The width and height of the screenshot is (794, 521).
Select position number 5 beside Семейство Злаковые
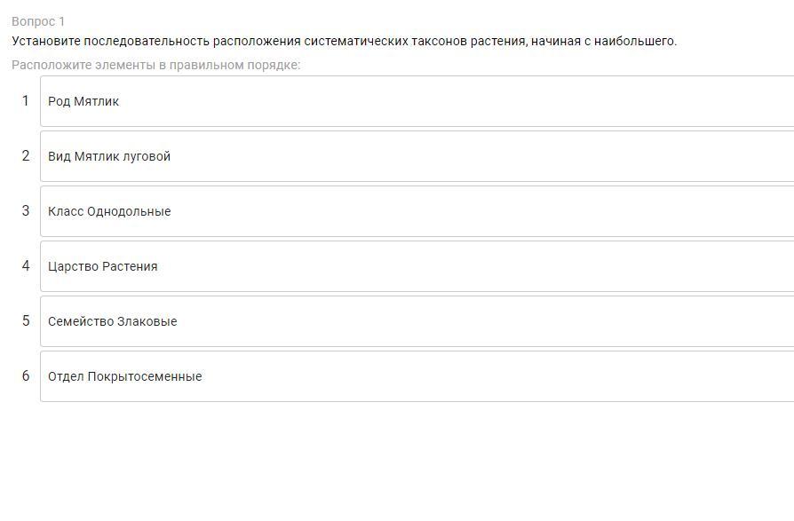tap(26, 321)
